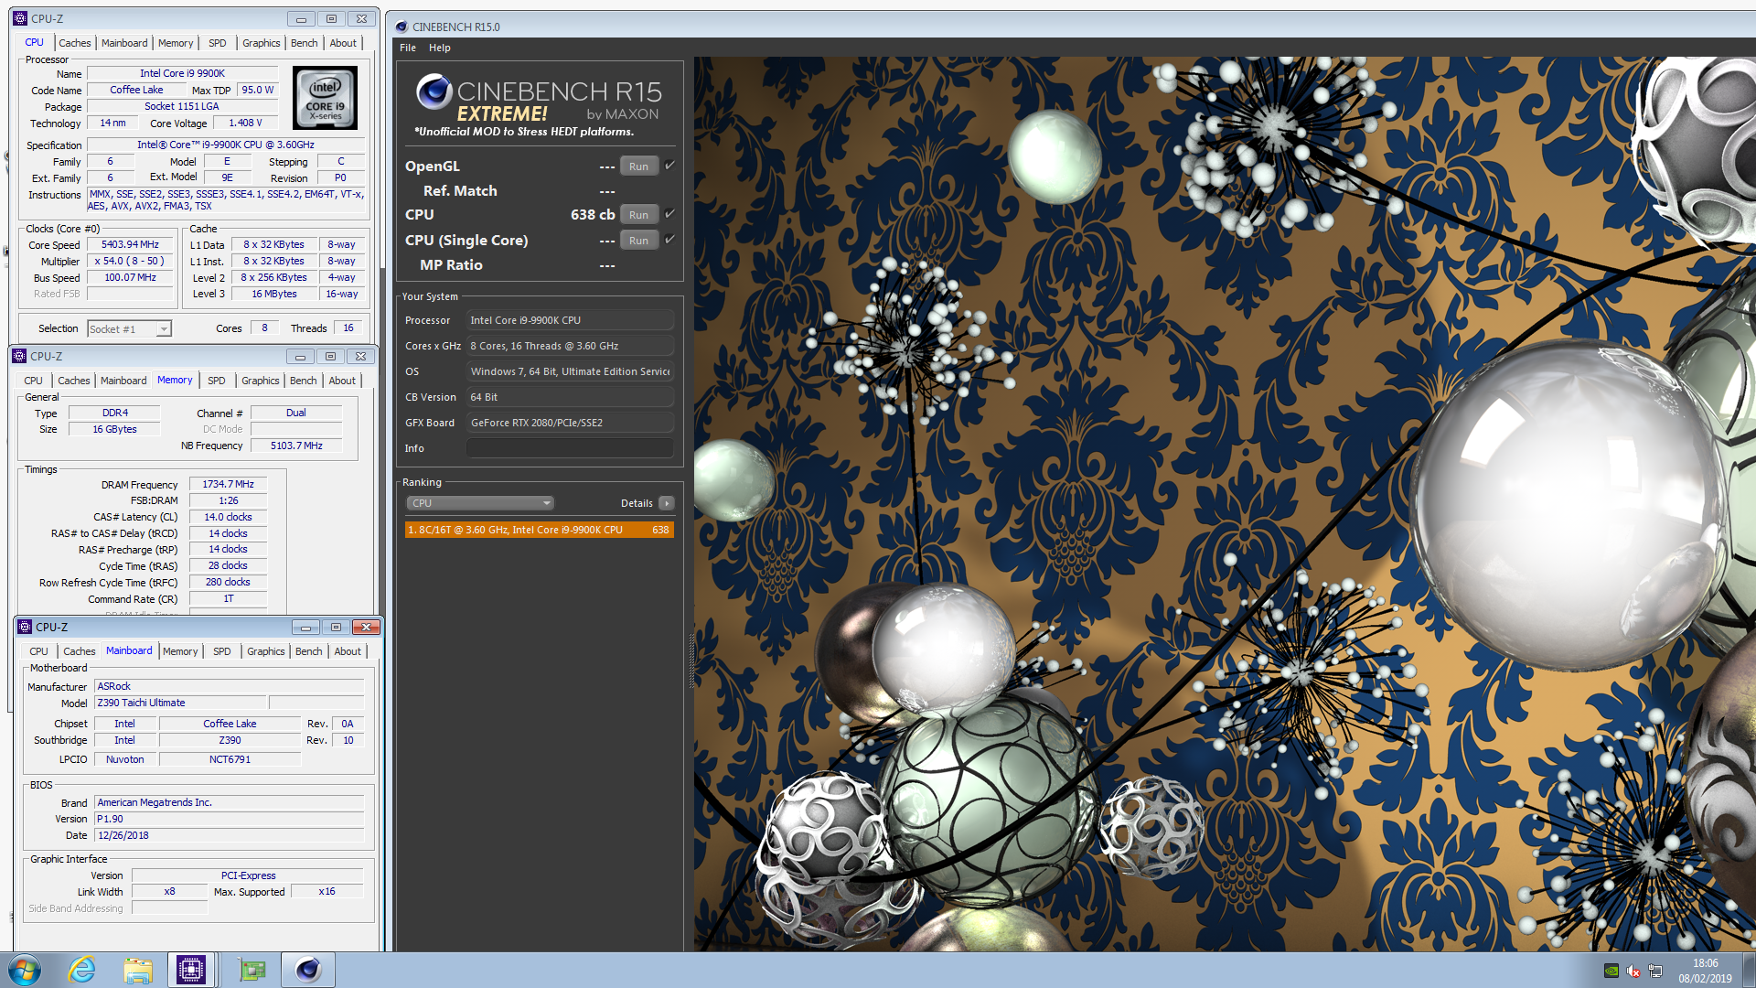Open the Windows Start menu orb
Image resolution: width=1756 pixels, height=988 pixels.
click(x=25, y=970)
